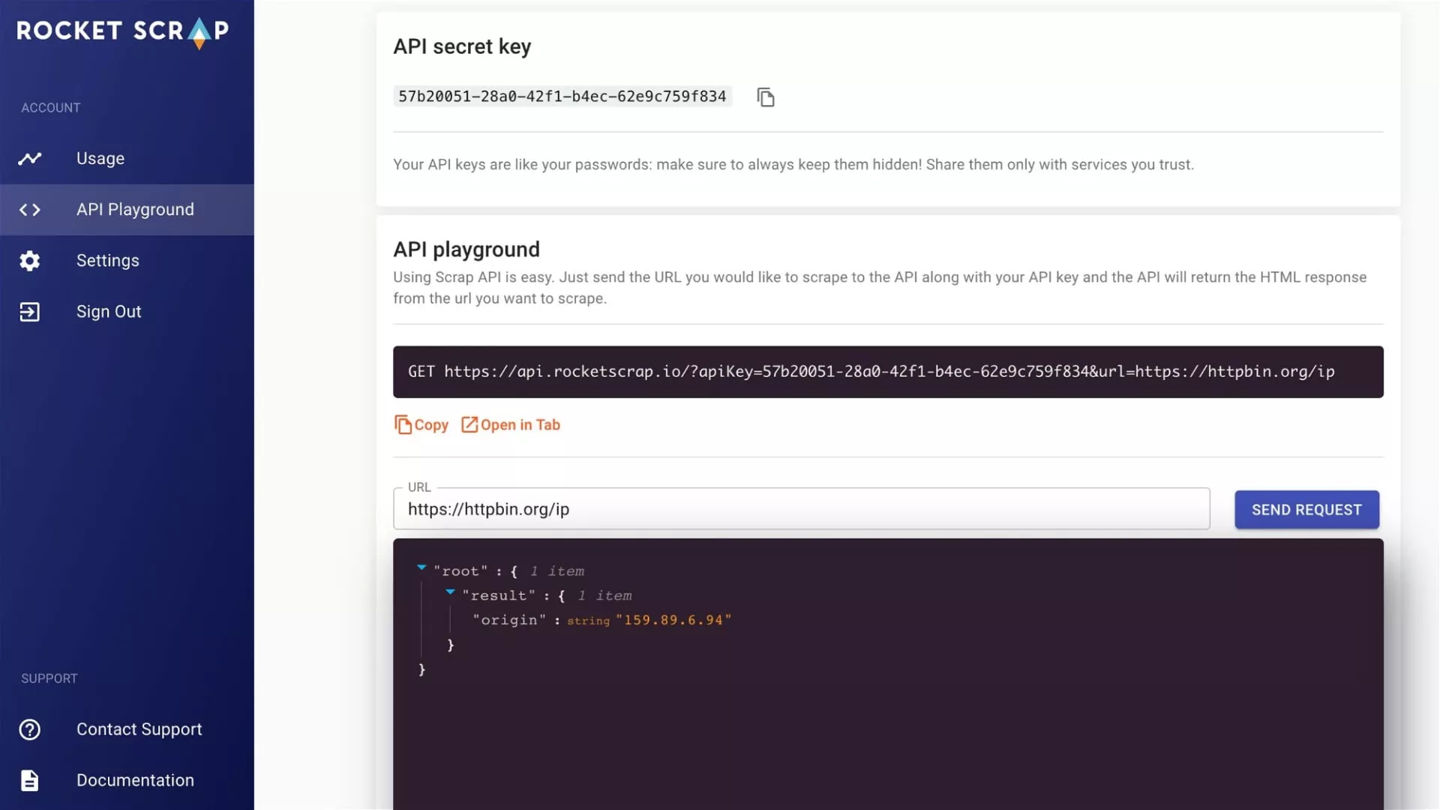
Task: Click the Contact Support question mark icon
Action: pos(30,730)
